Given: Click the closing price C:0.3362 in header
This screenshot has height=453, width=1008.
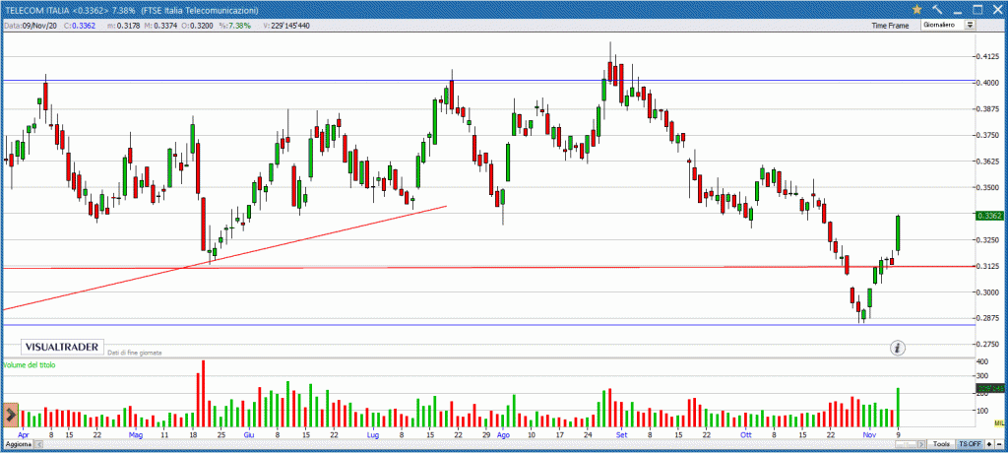Looking at the screenshot, I should tap(81, 26).
